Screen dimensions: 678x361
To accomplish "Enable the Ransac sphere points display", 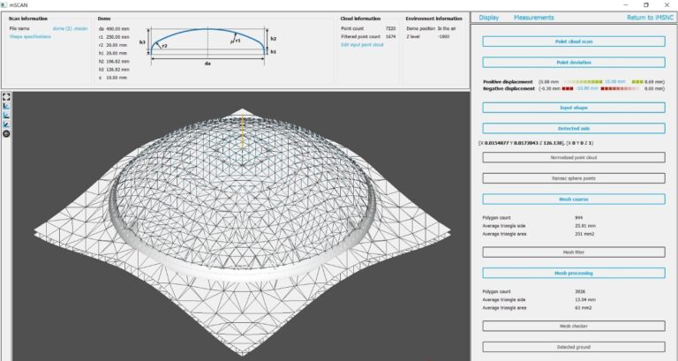I will (x=574, y=178).
